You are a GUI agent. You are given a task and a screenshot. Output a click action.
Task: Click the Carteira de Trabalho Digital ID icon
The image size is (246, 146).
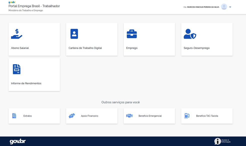click(74, 34)
